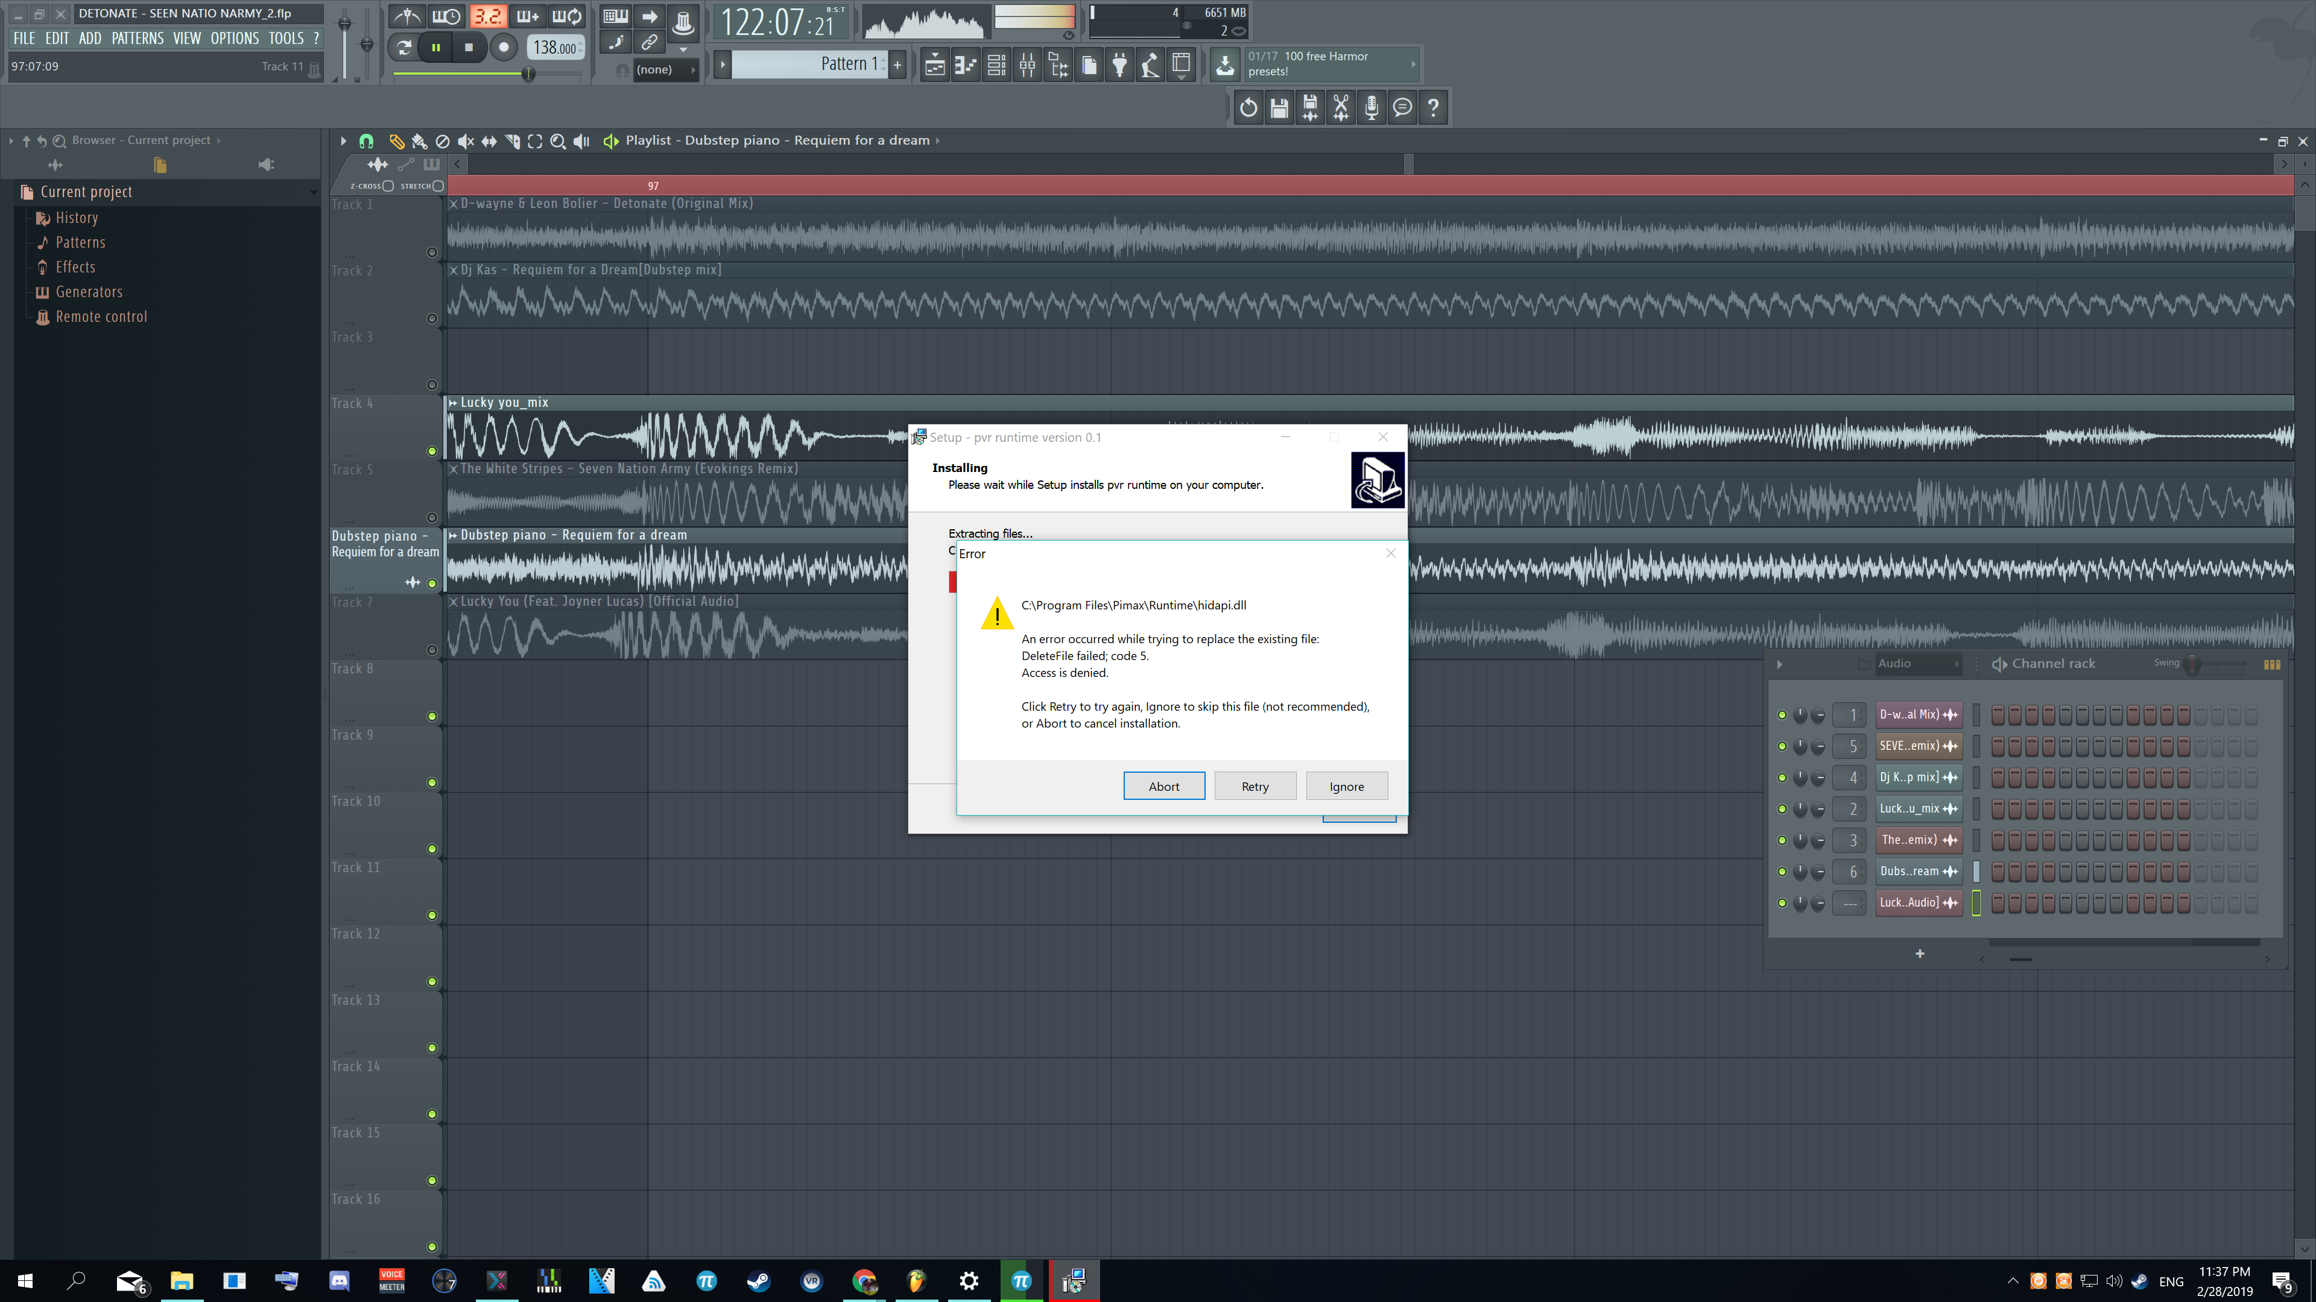Open the playlist options menu arrow
Screen dimensions: 2316x1302
[343, 141]
